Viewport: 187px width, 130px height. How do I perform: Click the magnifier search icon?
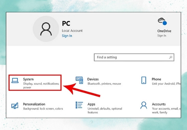(170, 58)
